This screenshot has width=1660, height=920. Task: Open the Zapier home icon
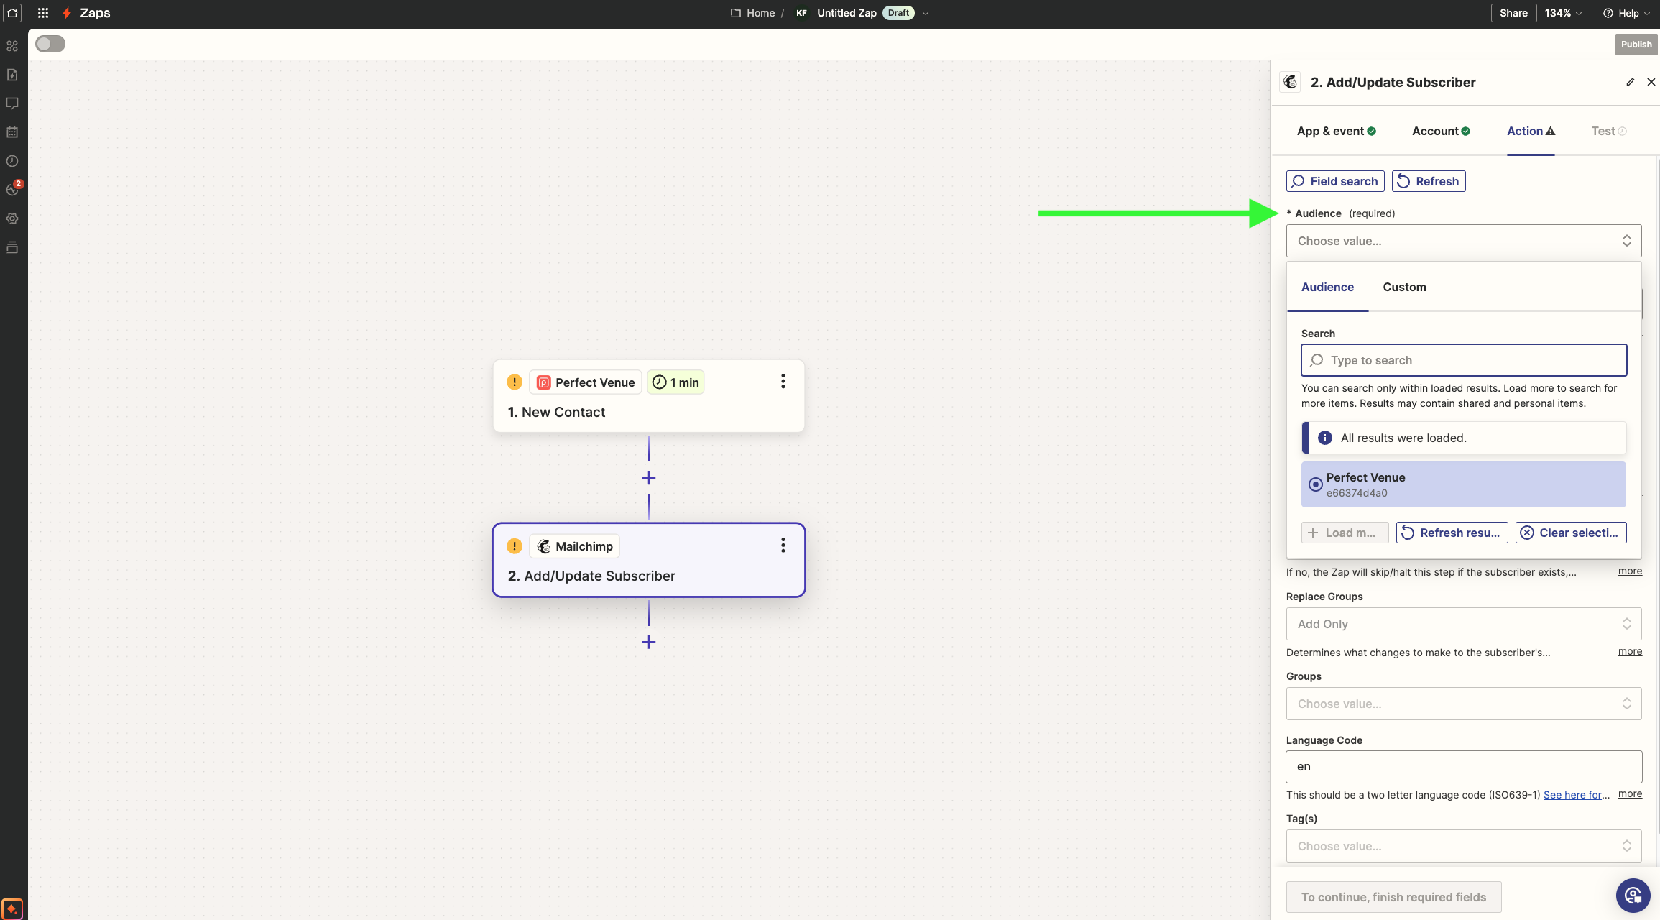click(12, 13)
